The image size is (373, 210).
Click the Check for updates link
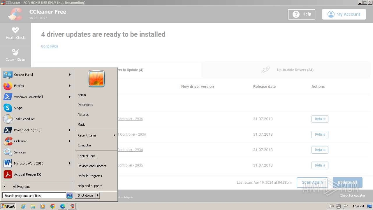[x=353, y=195]
